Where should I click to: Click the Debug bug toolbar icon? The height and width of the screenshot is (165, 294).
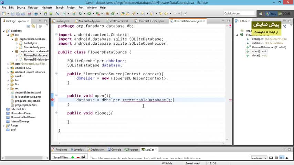81,13
